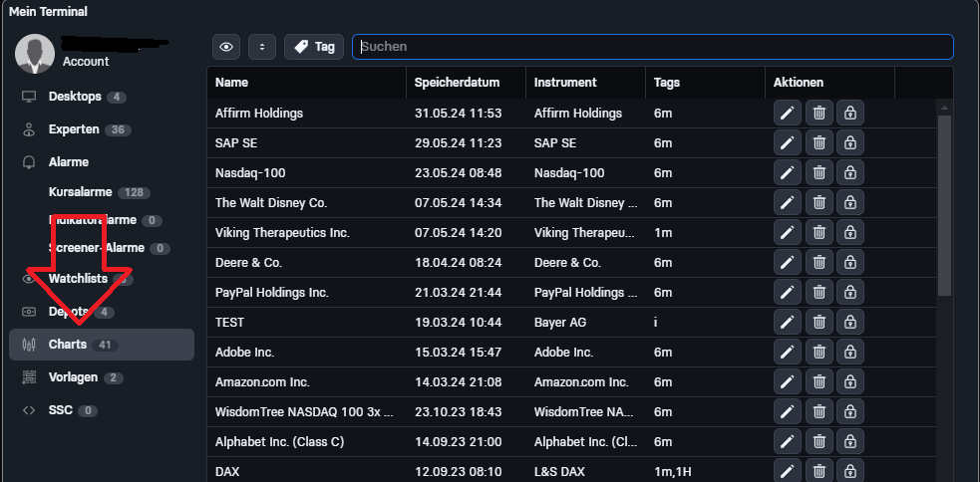Toggle lock on Nasdaq-100 chart

(850, 173)
